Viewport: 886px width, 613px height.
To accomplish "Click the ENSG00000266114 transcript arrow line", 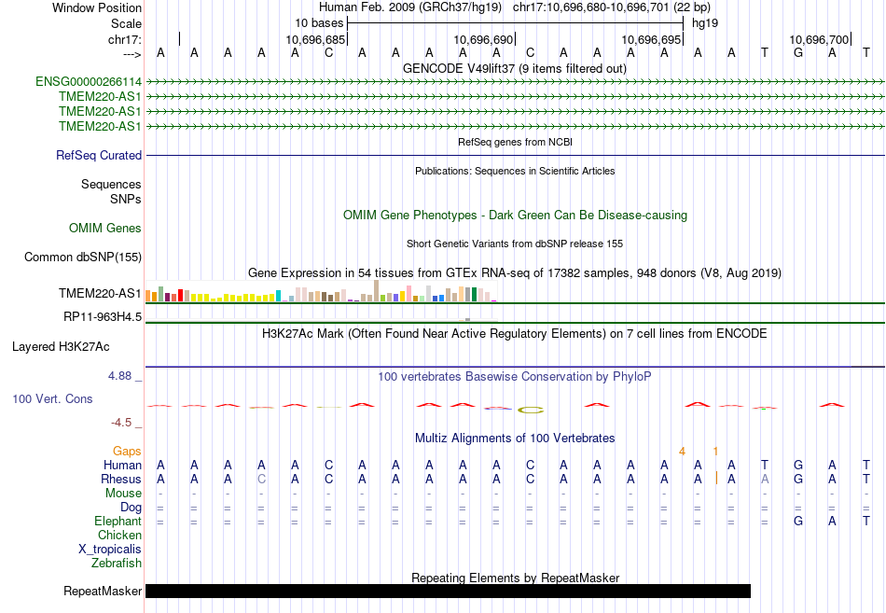I will tap(515, 82).
